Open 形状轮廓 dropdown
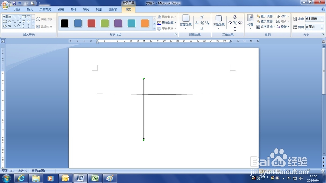This screenshot has width=326, height=183. 175,23
